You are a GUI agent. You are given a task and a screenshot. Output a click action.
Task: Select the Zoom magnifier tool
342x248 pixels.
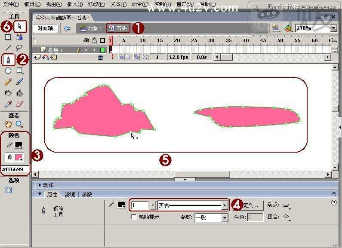click(19, 124)
